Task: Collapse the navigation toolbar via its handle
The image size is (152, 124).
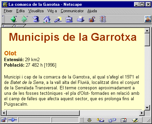Action: (x=3, y=19)
